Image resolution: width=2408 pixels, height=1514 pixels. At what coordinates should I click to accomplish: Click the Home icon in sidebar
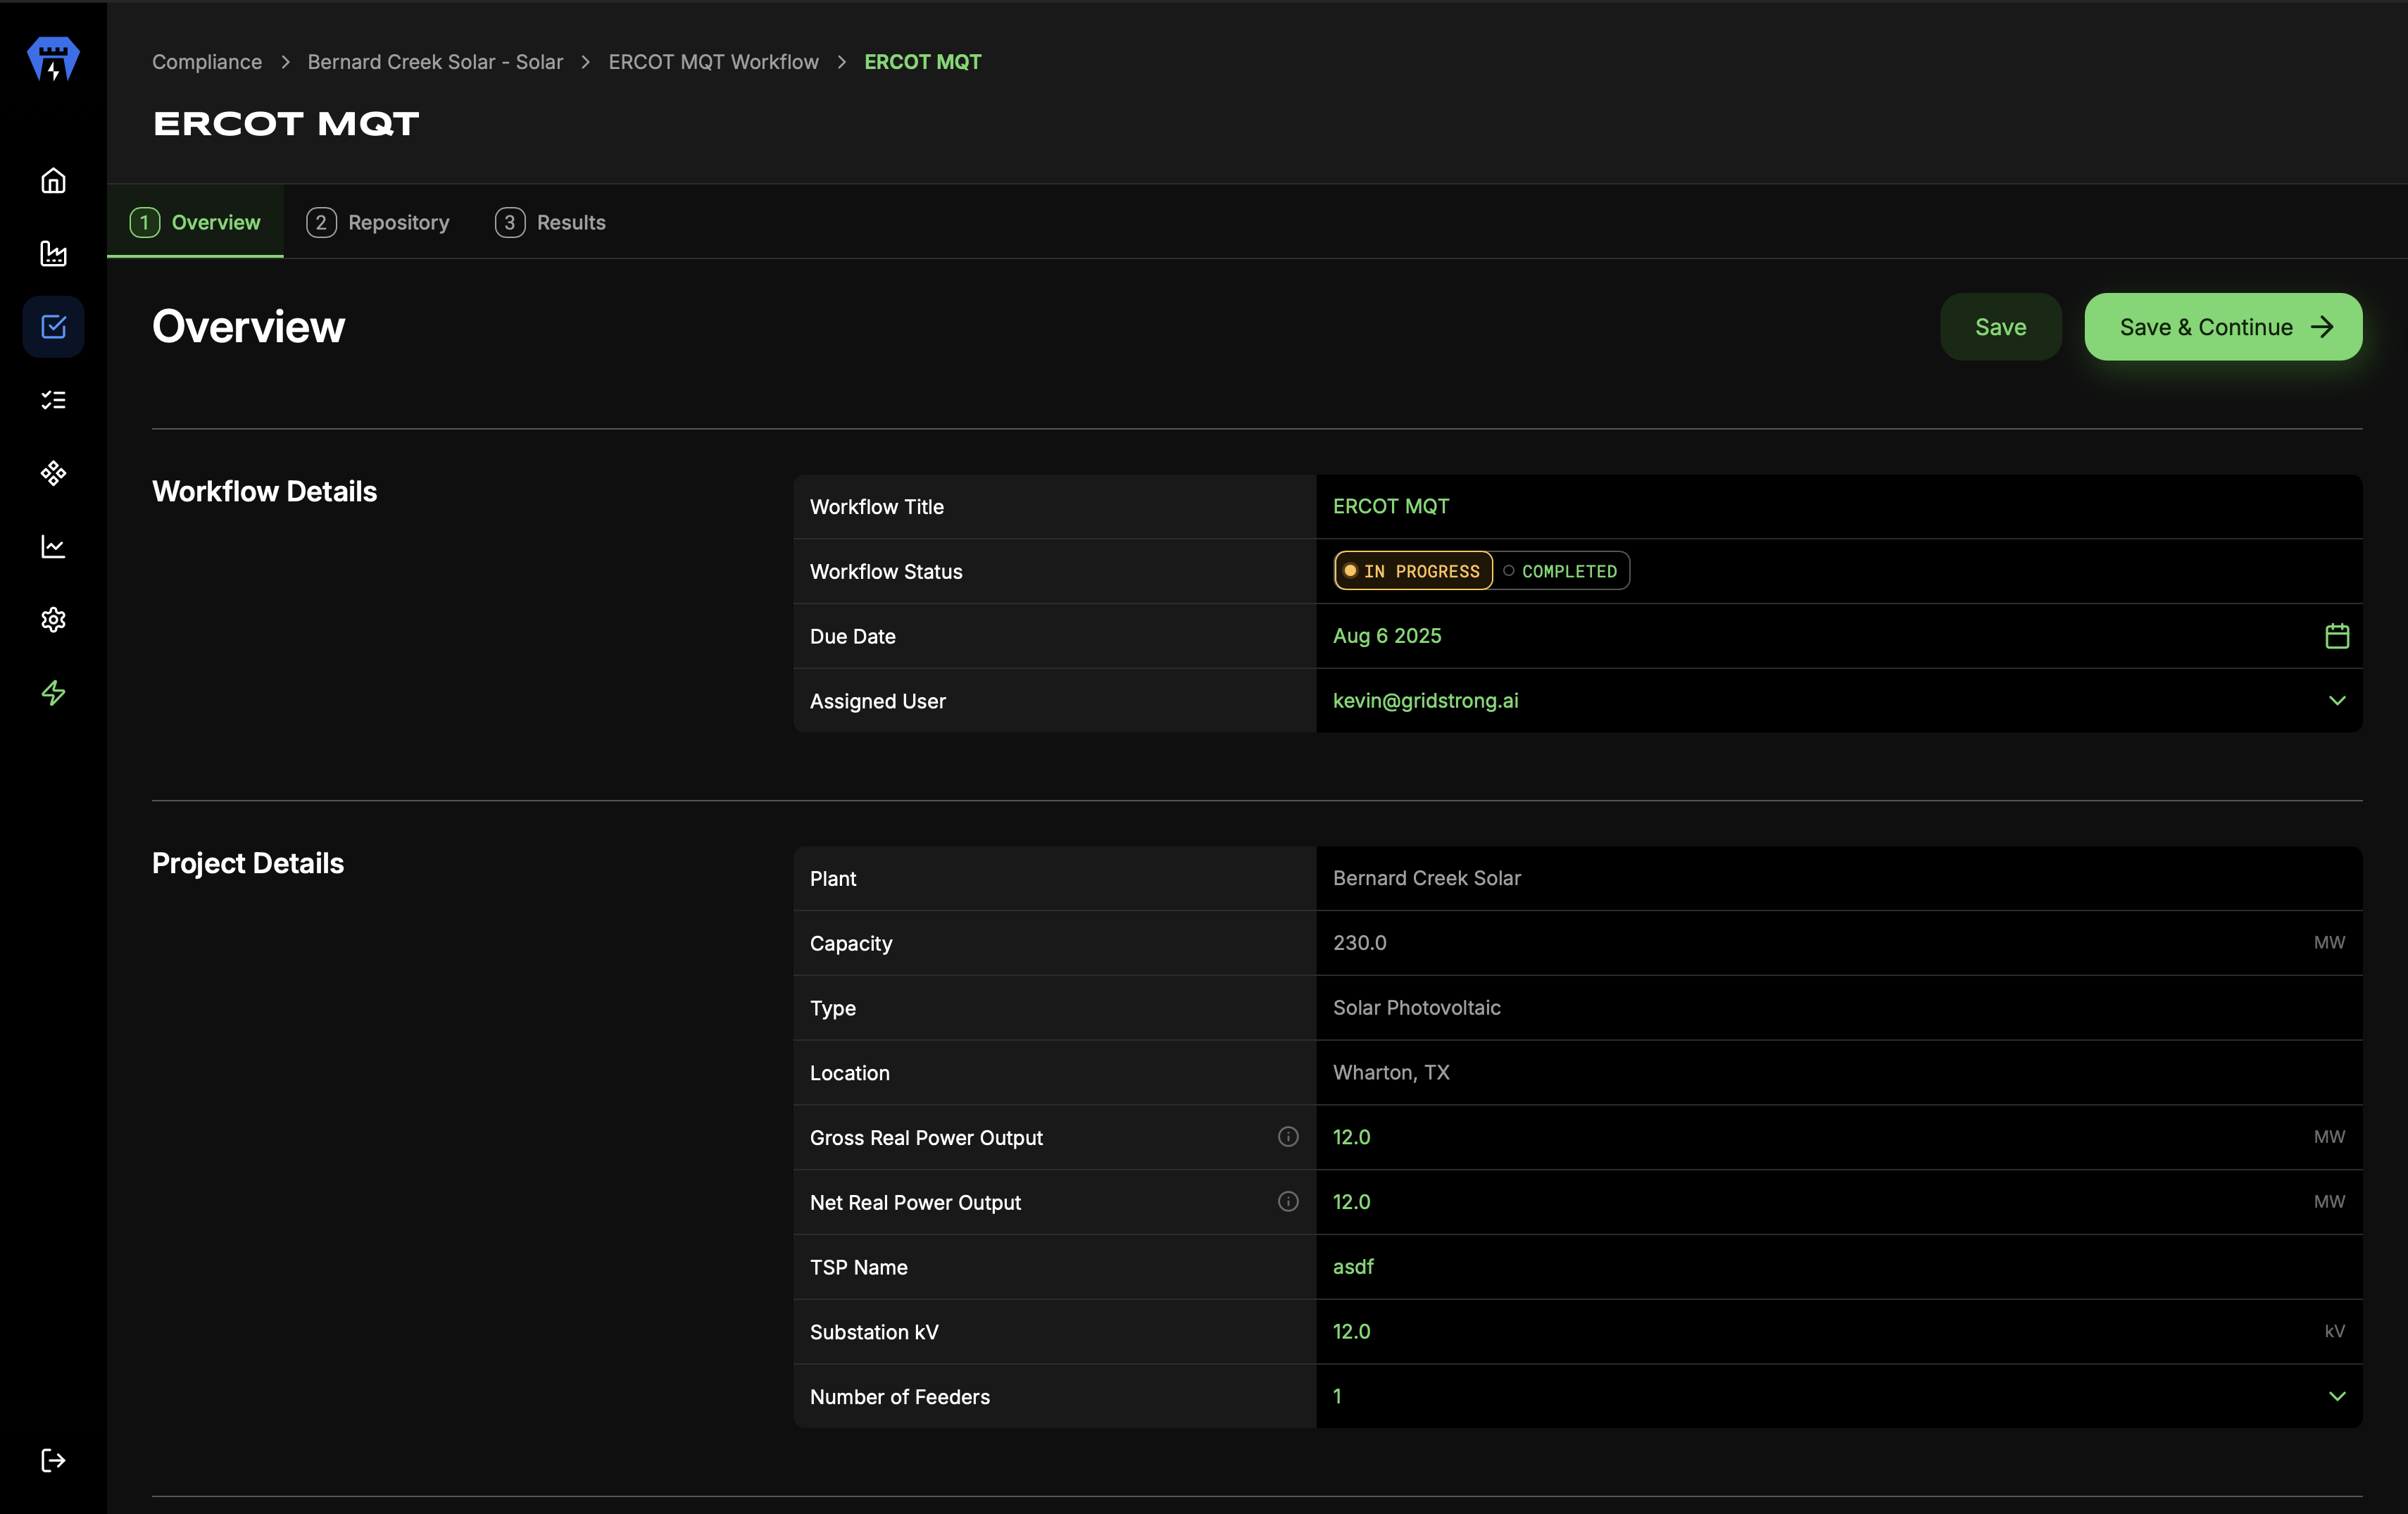coord(53,181)
